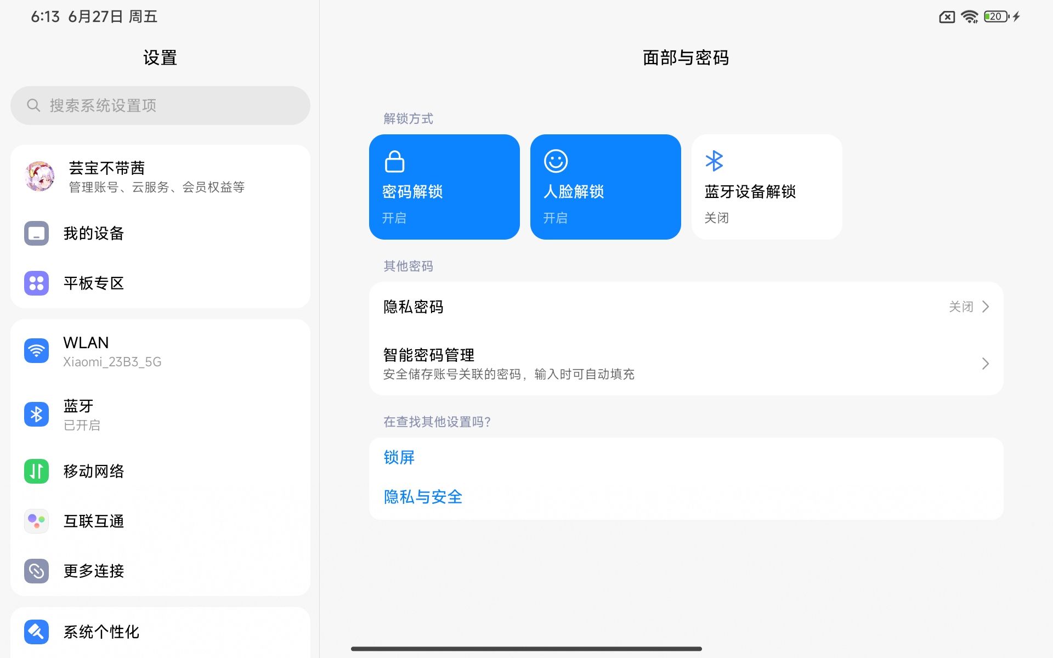Tap the bottom navigation gesture bar
1053x658 pixels.
pos(526,649)
